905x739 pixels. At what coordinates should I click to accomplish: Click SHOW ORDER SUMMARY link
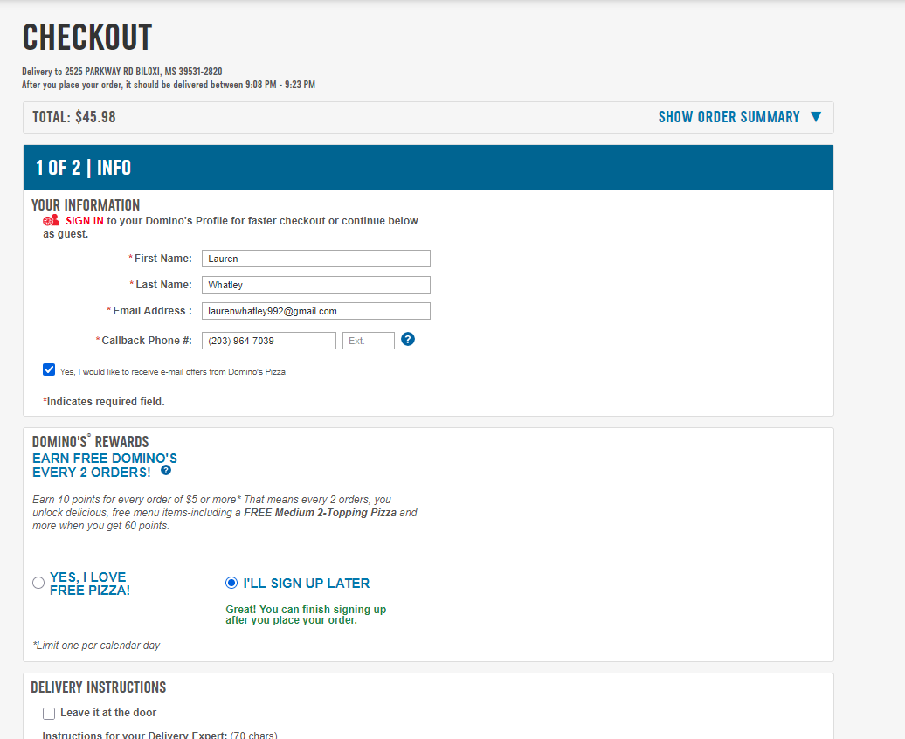pyautogui.click(x=729, y=117)
